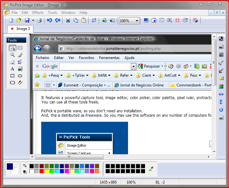
Task: Choose the pointer select tool in Tools panel
Action: (12, 48)
